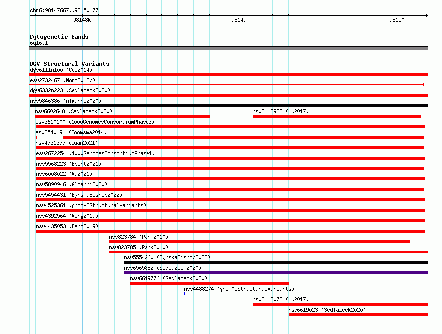Open variant nsv5846386 (Almarri2020) label
442x334 pixels.
[x=66, y=101]
